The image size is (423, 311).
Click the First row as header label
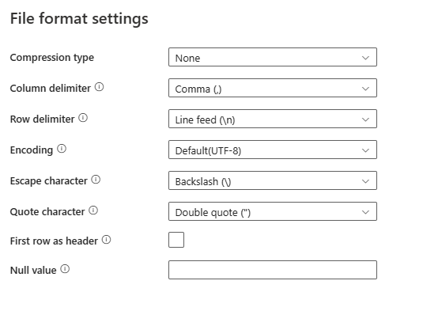click(54, 241)
